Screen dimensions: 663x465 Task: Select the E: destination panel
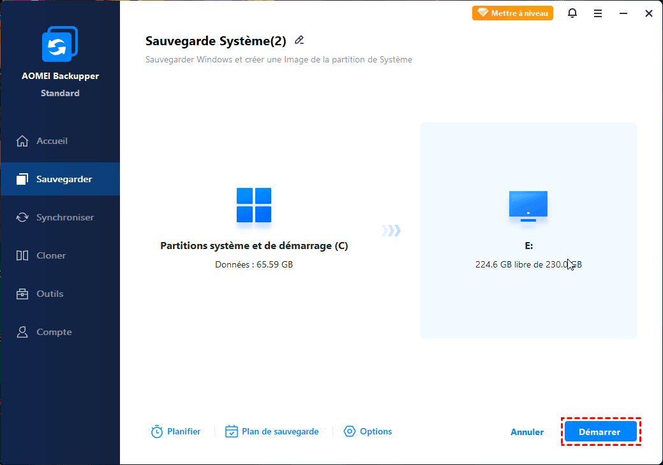[528, 231]
